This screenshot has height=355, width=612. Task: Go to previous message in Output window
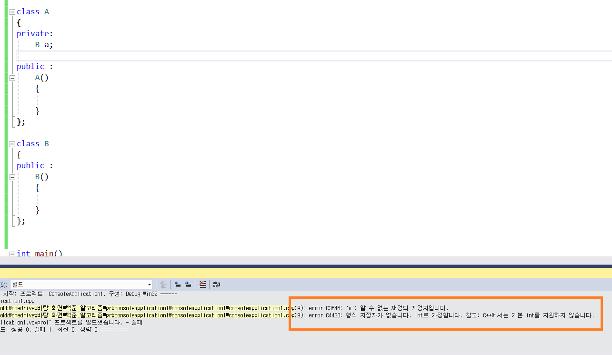pos(178,284)
